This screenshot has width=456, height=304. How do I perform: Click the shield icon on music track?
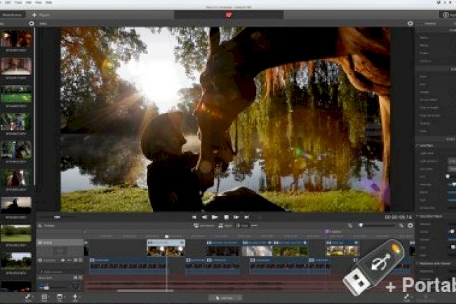(76, 287)
